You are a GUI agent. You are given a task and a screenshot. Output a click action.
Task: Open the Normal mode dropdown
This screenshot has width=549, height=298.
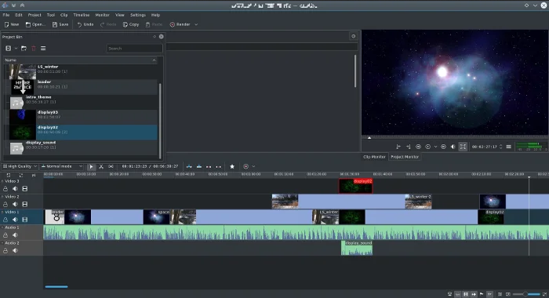pos(62,166)
